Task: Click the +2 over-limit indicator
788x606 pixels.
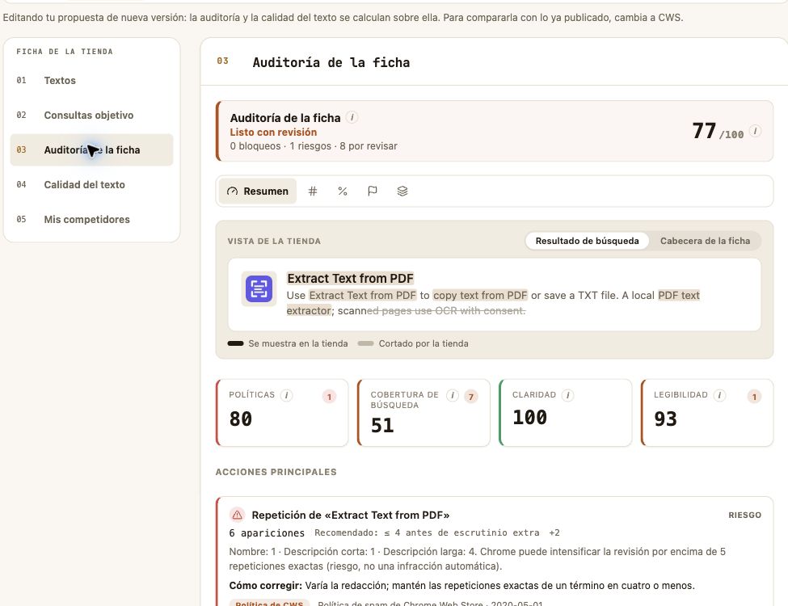Action: 554,532
